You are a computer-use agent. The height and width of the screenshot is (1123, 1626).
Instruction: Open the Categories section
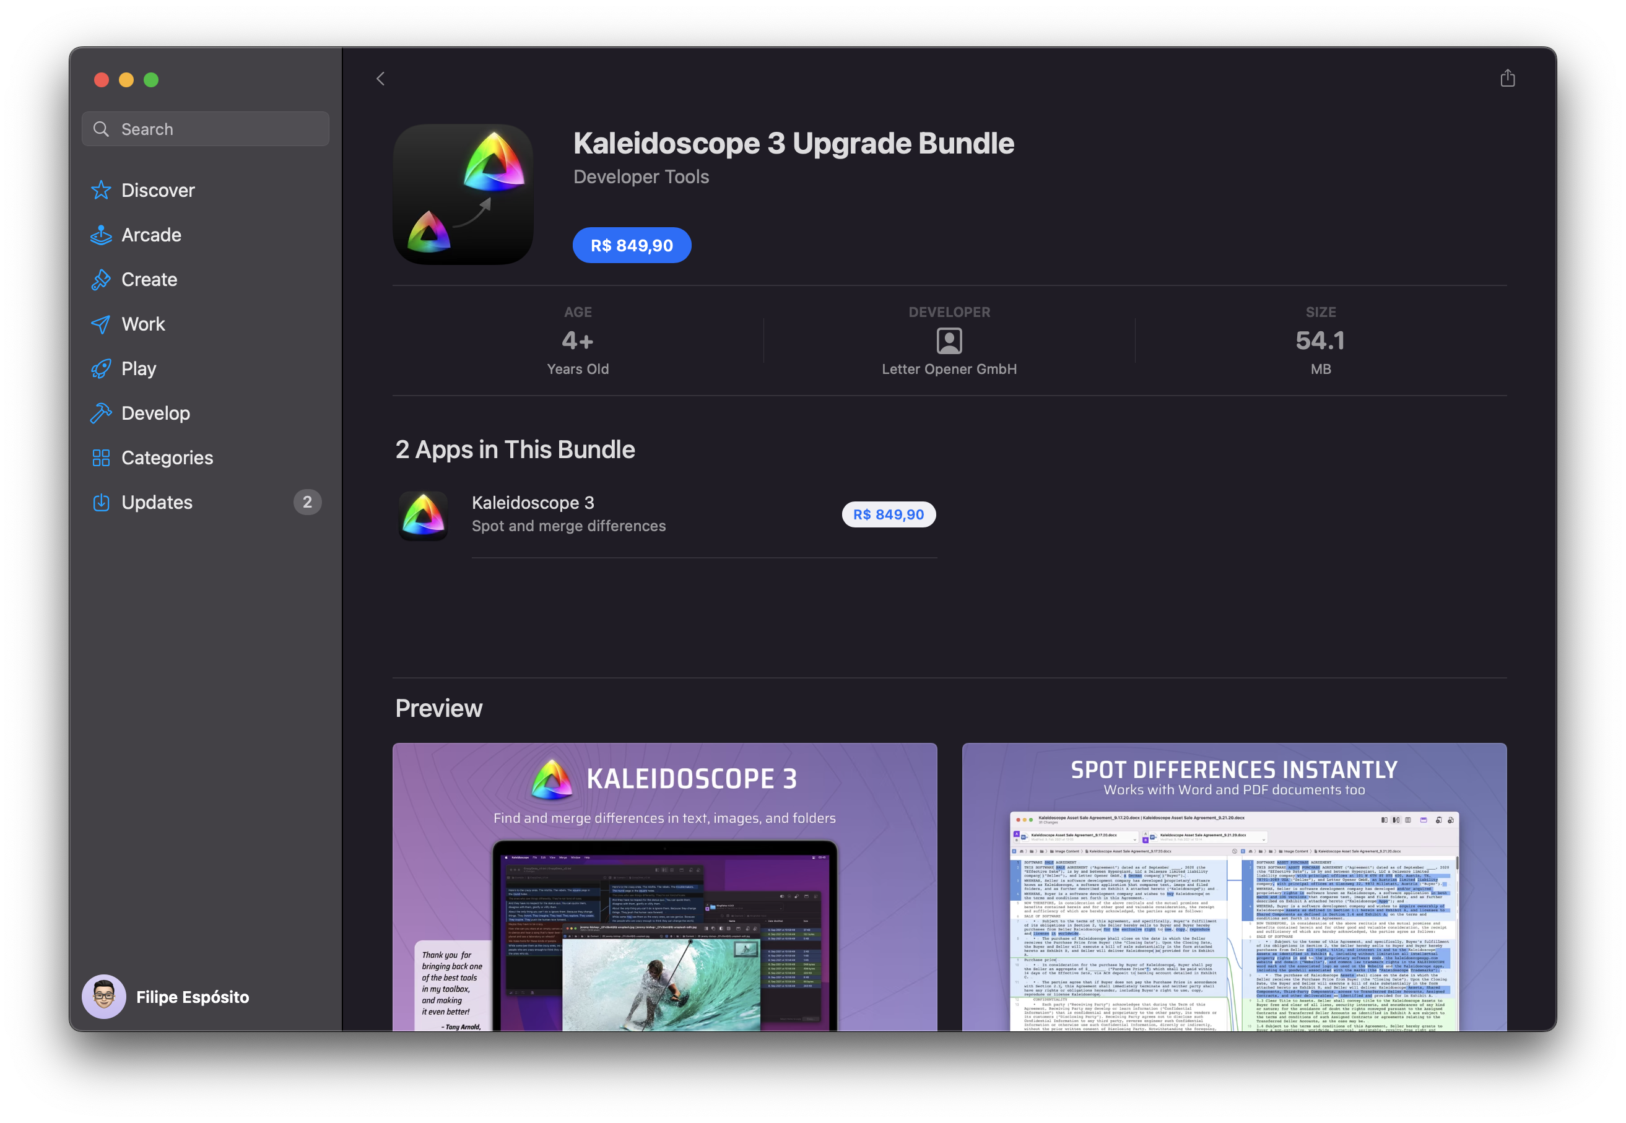coord(167,457)
